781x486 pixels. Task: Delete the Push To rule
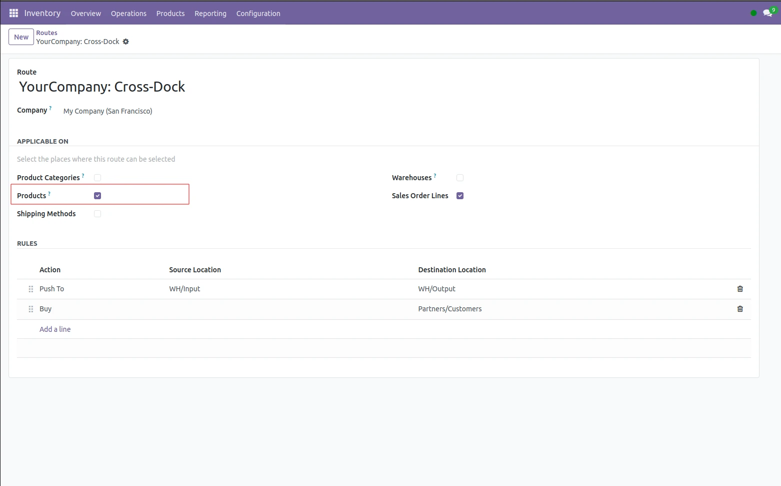tap(740, 289)
